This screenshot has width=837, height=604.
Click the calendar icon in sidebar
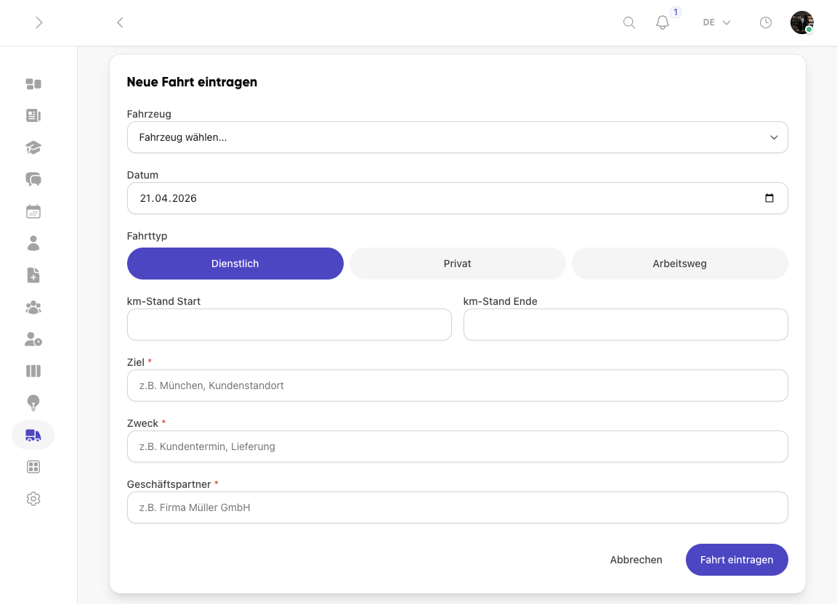pyautogui.click(x=33, y=211)
